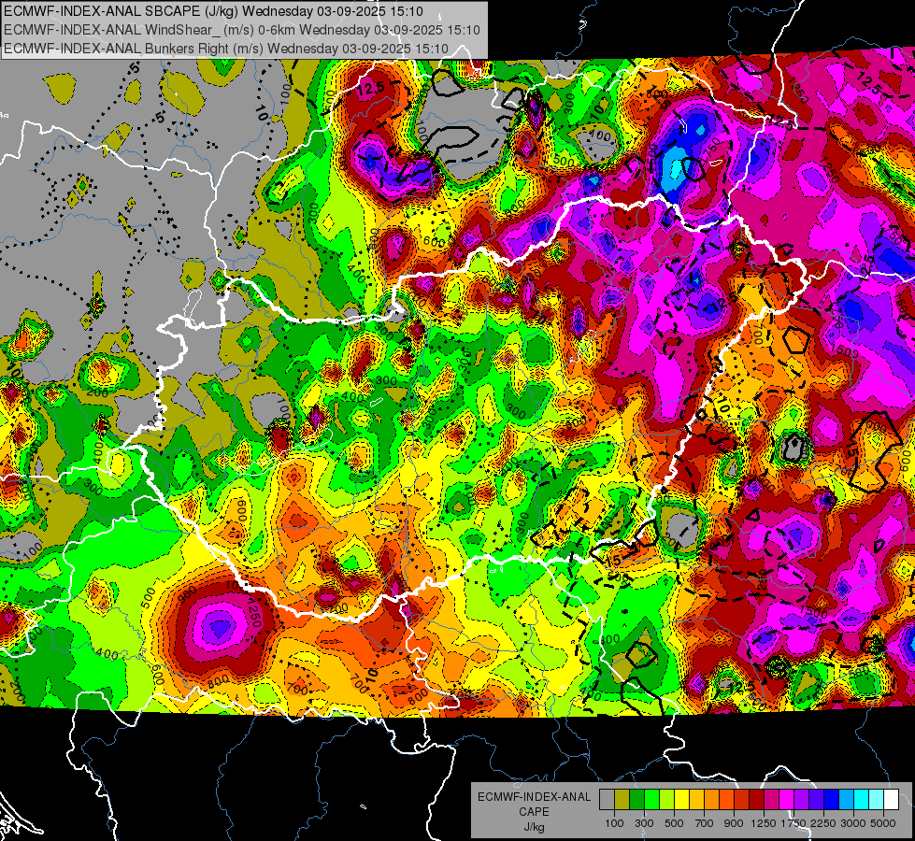Click the J/kg unit label in legend

(534, 827)
